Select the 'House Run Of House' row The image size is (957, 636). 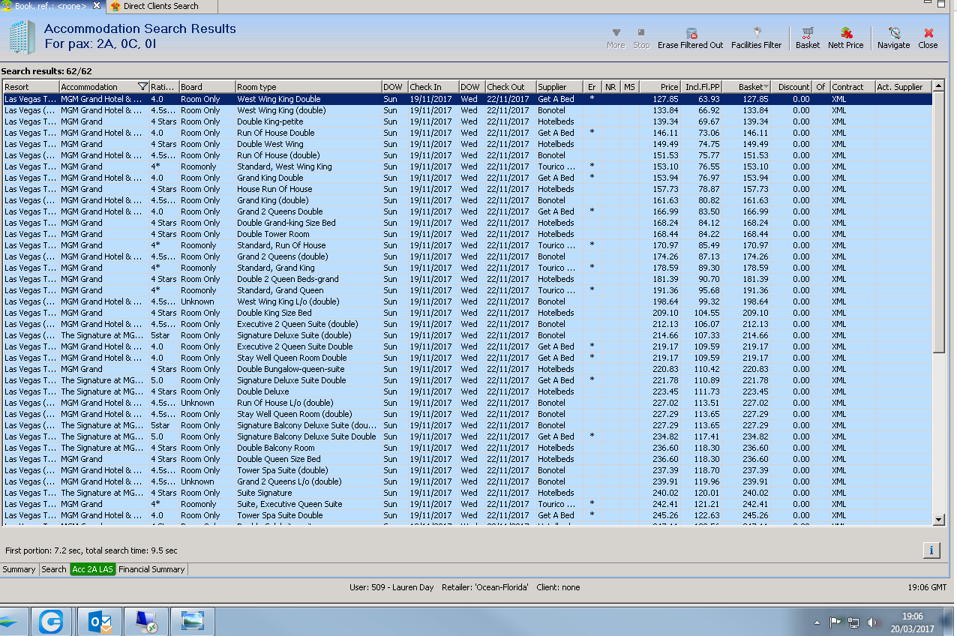coord(466,189)
